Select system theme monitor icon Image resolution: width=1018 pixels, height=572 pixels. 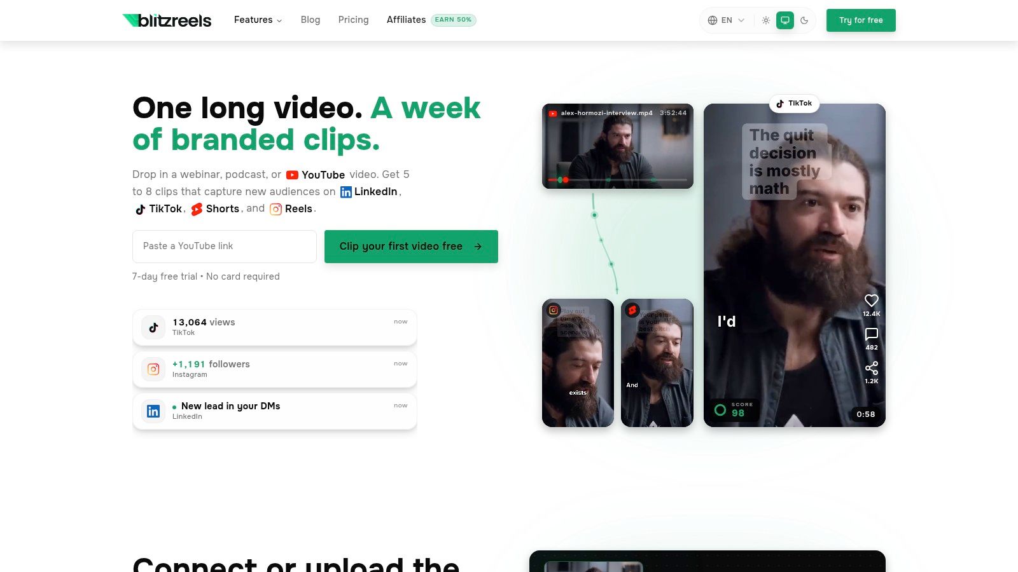[x=785, y=20]
